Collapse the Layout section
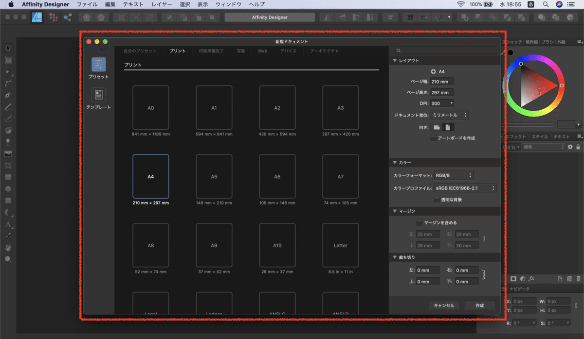 pos(395,61)
